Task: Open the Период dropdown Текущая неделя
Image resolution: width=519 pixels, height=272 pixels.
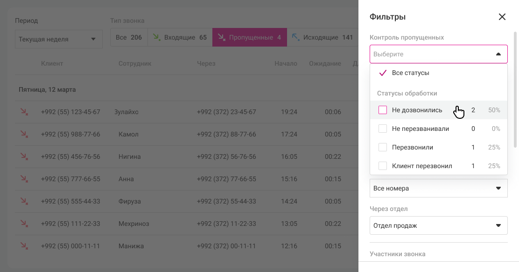Action: (x=58, y=39)
